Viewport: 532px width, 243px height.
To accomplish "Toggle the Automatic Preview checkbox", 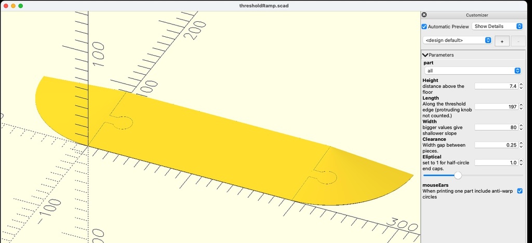I will click(x=424, y=26).
